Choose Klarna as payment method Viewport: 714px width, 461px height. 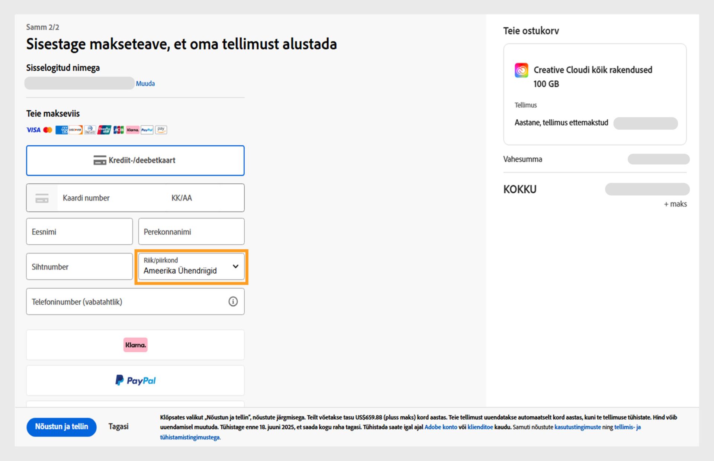tap(135, 345)
